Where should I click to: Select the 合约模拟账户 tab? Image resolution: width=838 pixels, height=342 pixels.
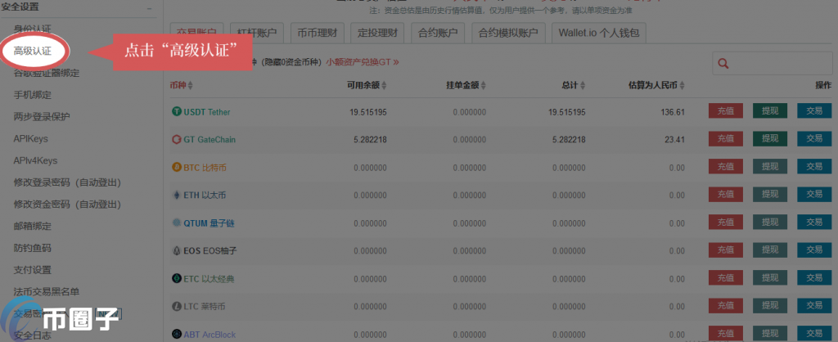click(508, 33)
